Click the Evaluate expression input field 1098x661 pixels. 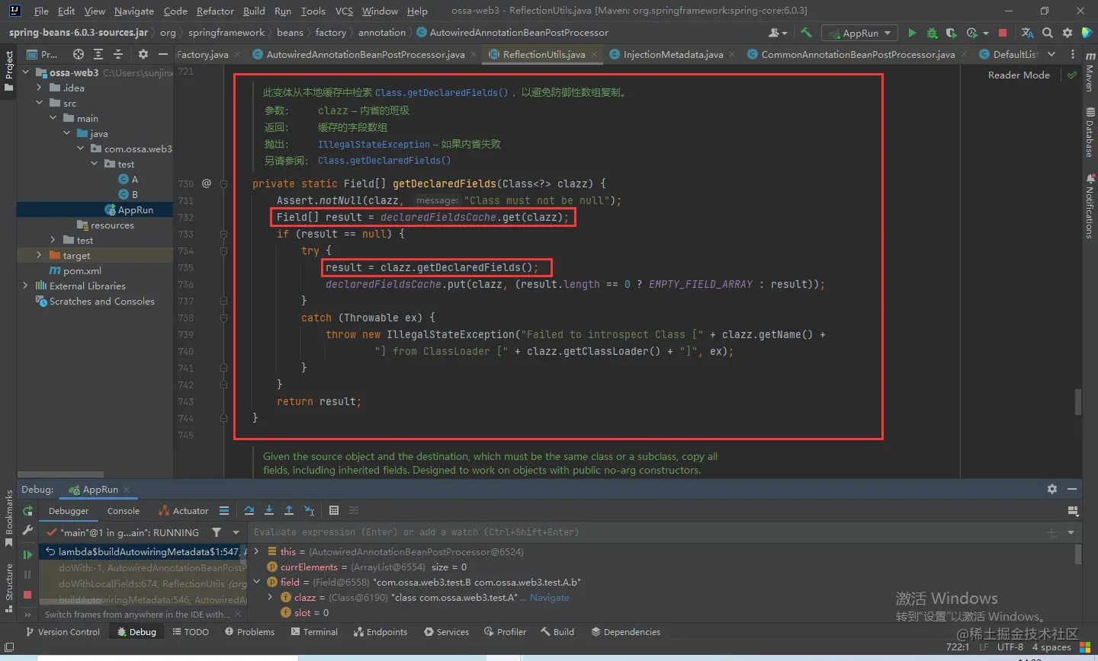coord(648,532)
